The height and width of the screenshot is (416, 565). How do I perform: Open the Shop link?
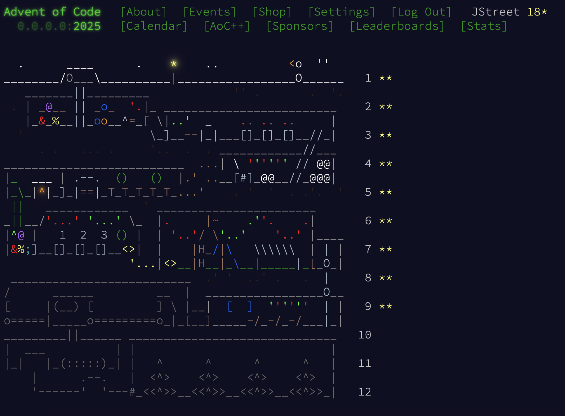(x=272, y=12)
